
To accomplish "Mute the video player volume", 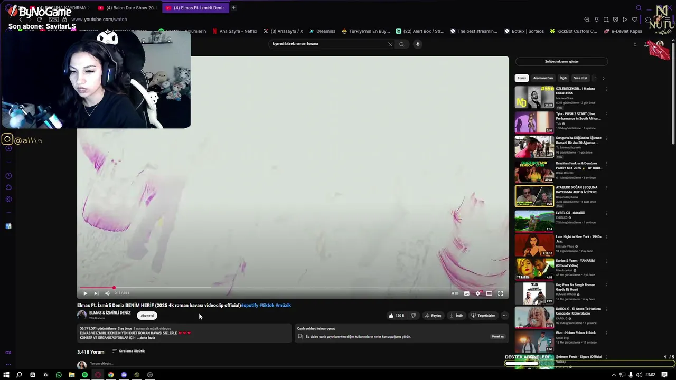I will tap(107, 293).
